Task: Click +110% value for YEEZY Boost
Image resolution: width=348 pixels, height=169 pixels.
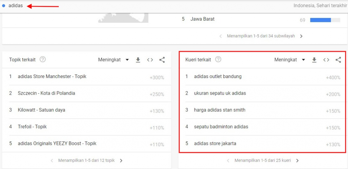Action: [157, 145]
